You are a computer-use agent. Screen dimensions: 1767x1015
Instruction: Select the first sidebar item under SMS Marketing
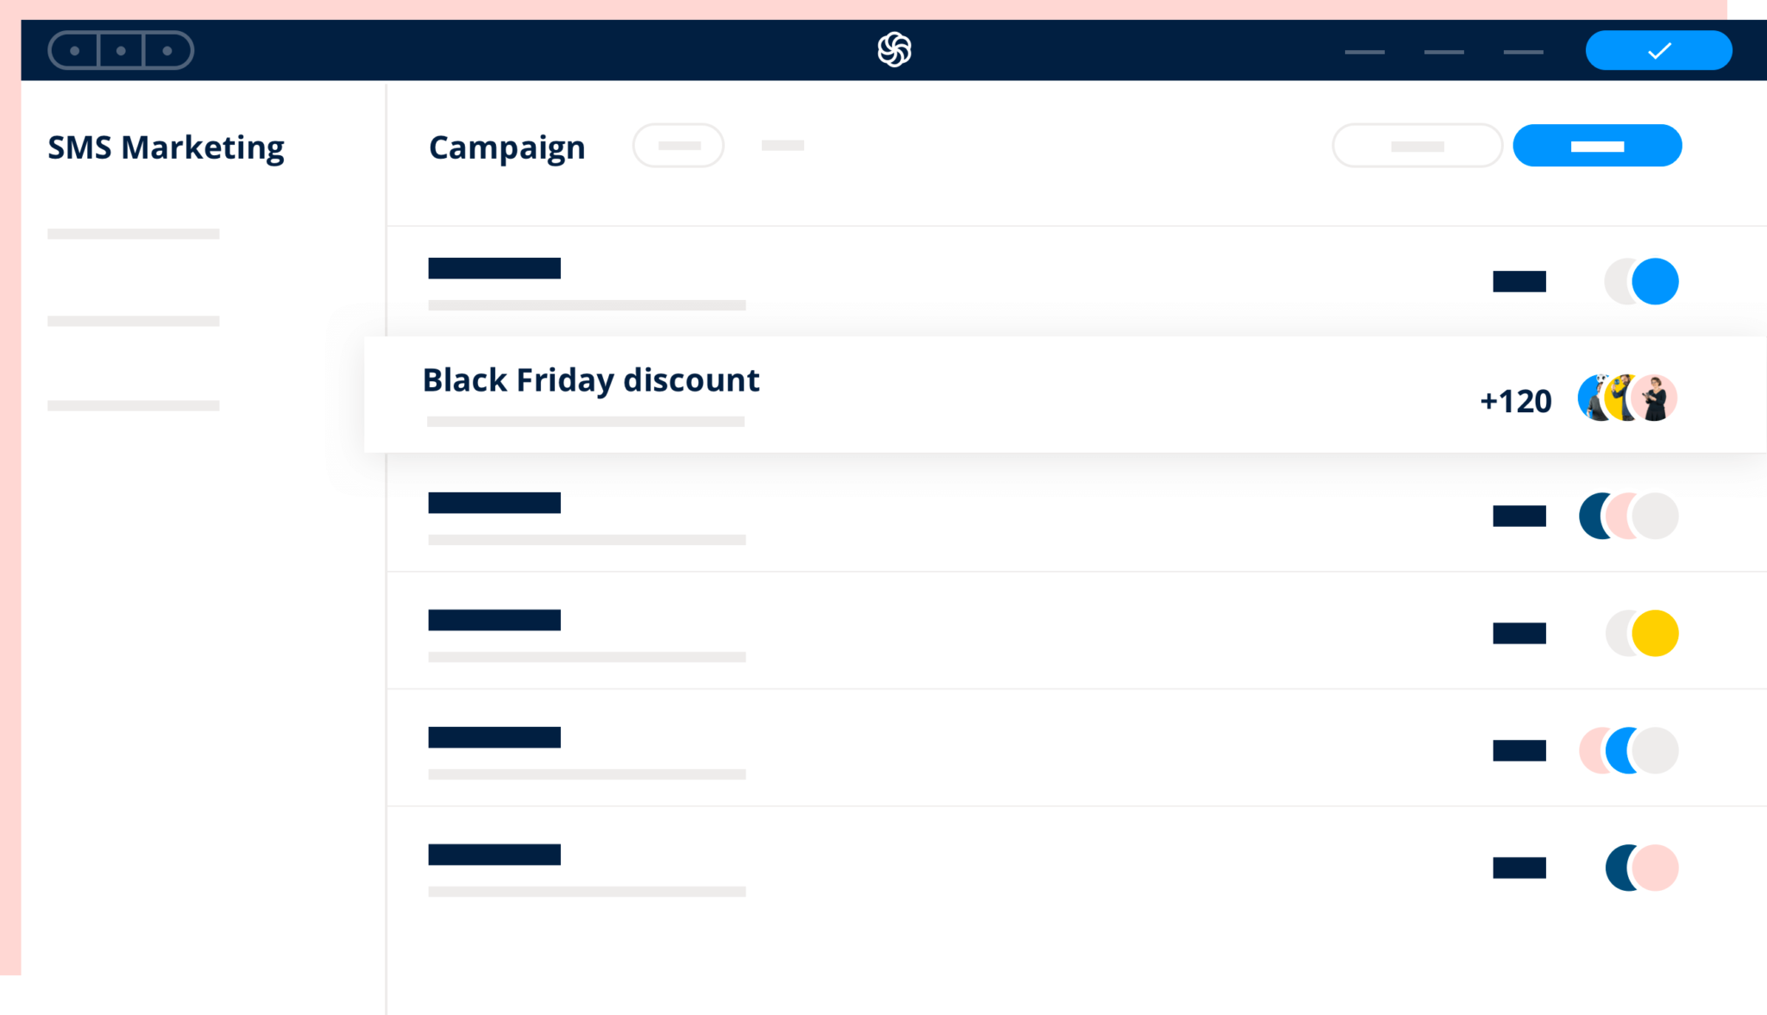pyautogui.click(x=134, y=234)
